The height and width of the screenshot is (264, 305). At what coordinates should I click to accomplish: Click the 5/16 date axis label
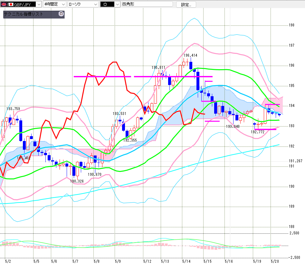[x=229, y=261]
